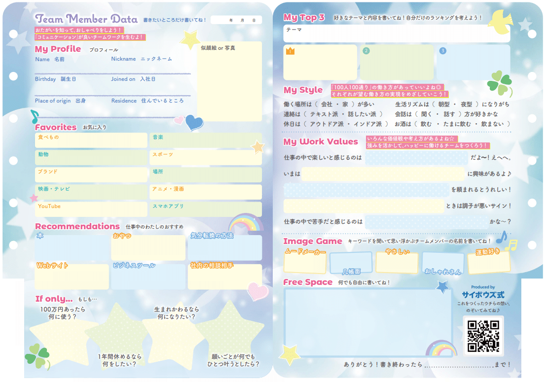Click the green number 2 rank badge
The width and height of the screenshot is (547, 382).
(x=366, y=51)
